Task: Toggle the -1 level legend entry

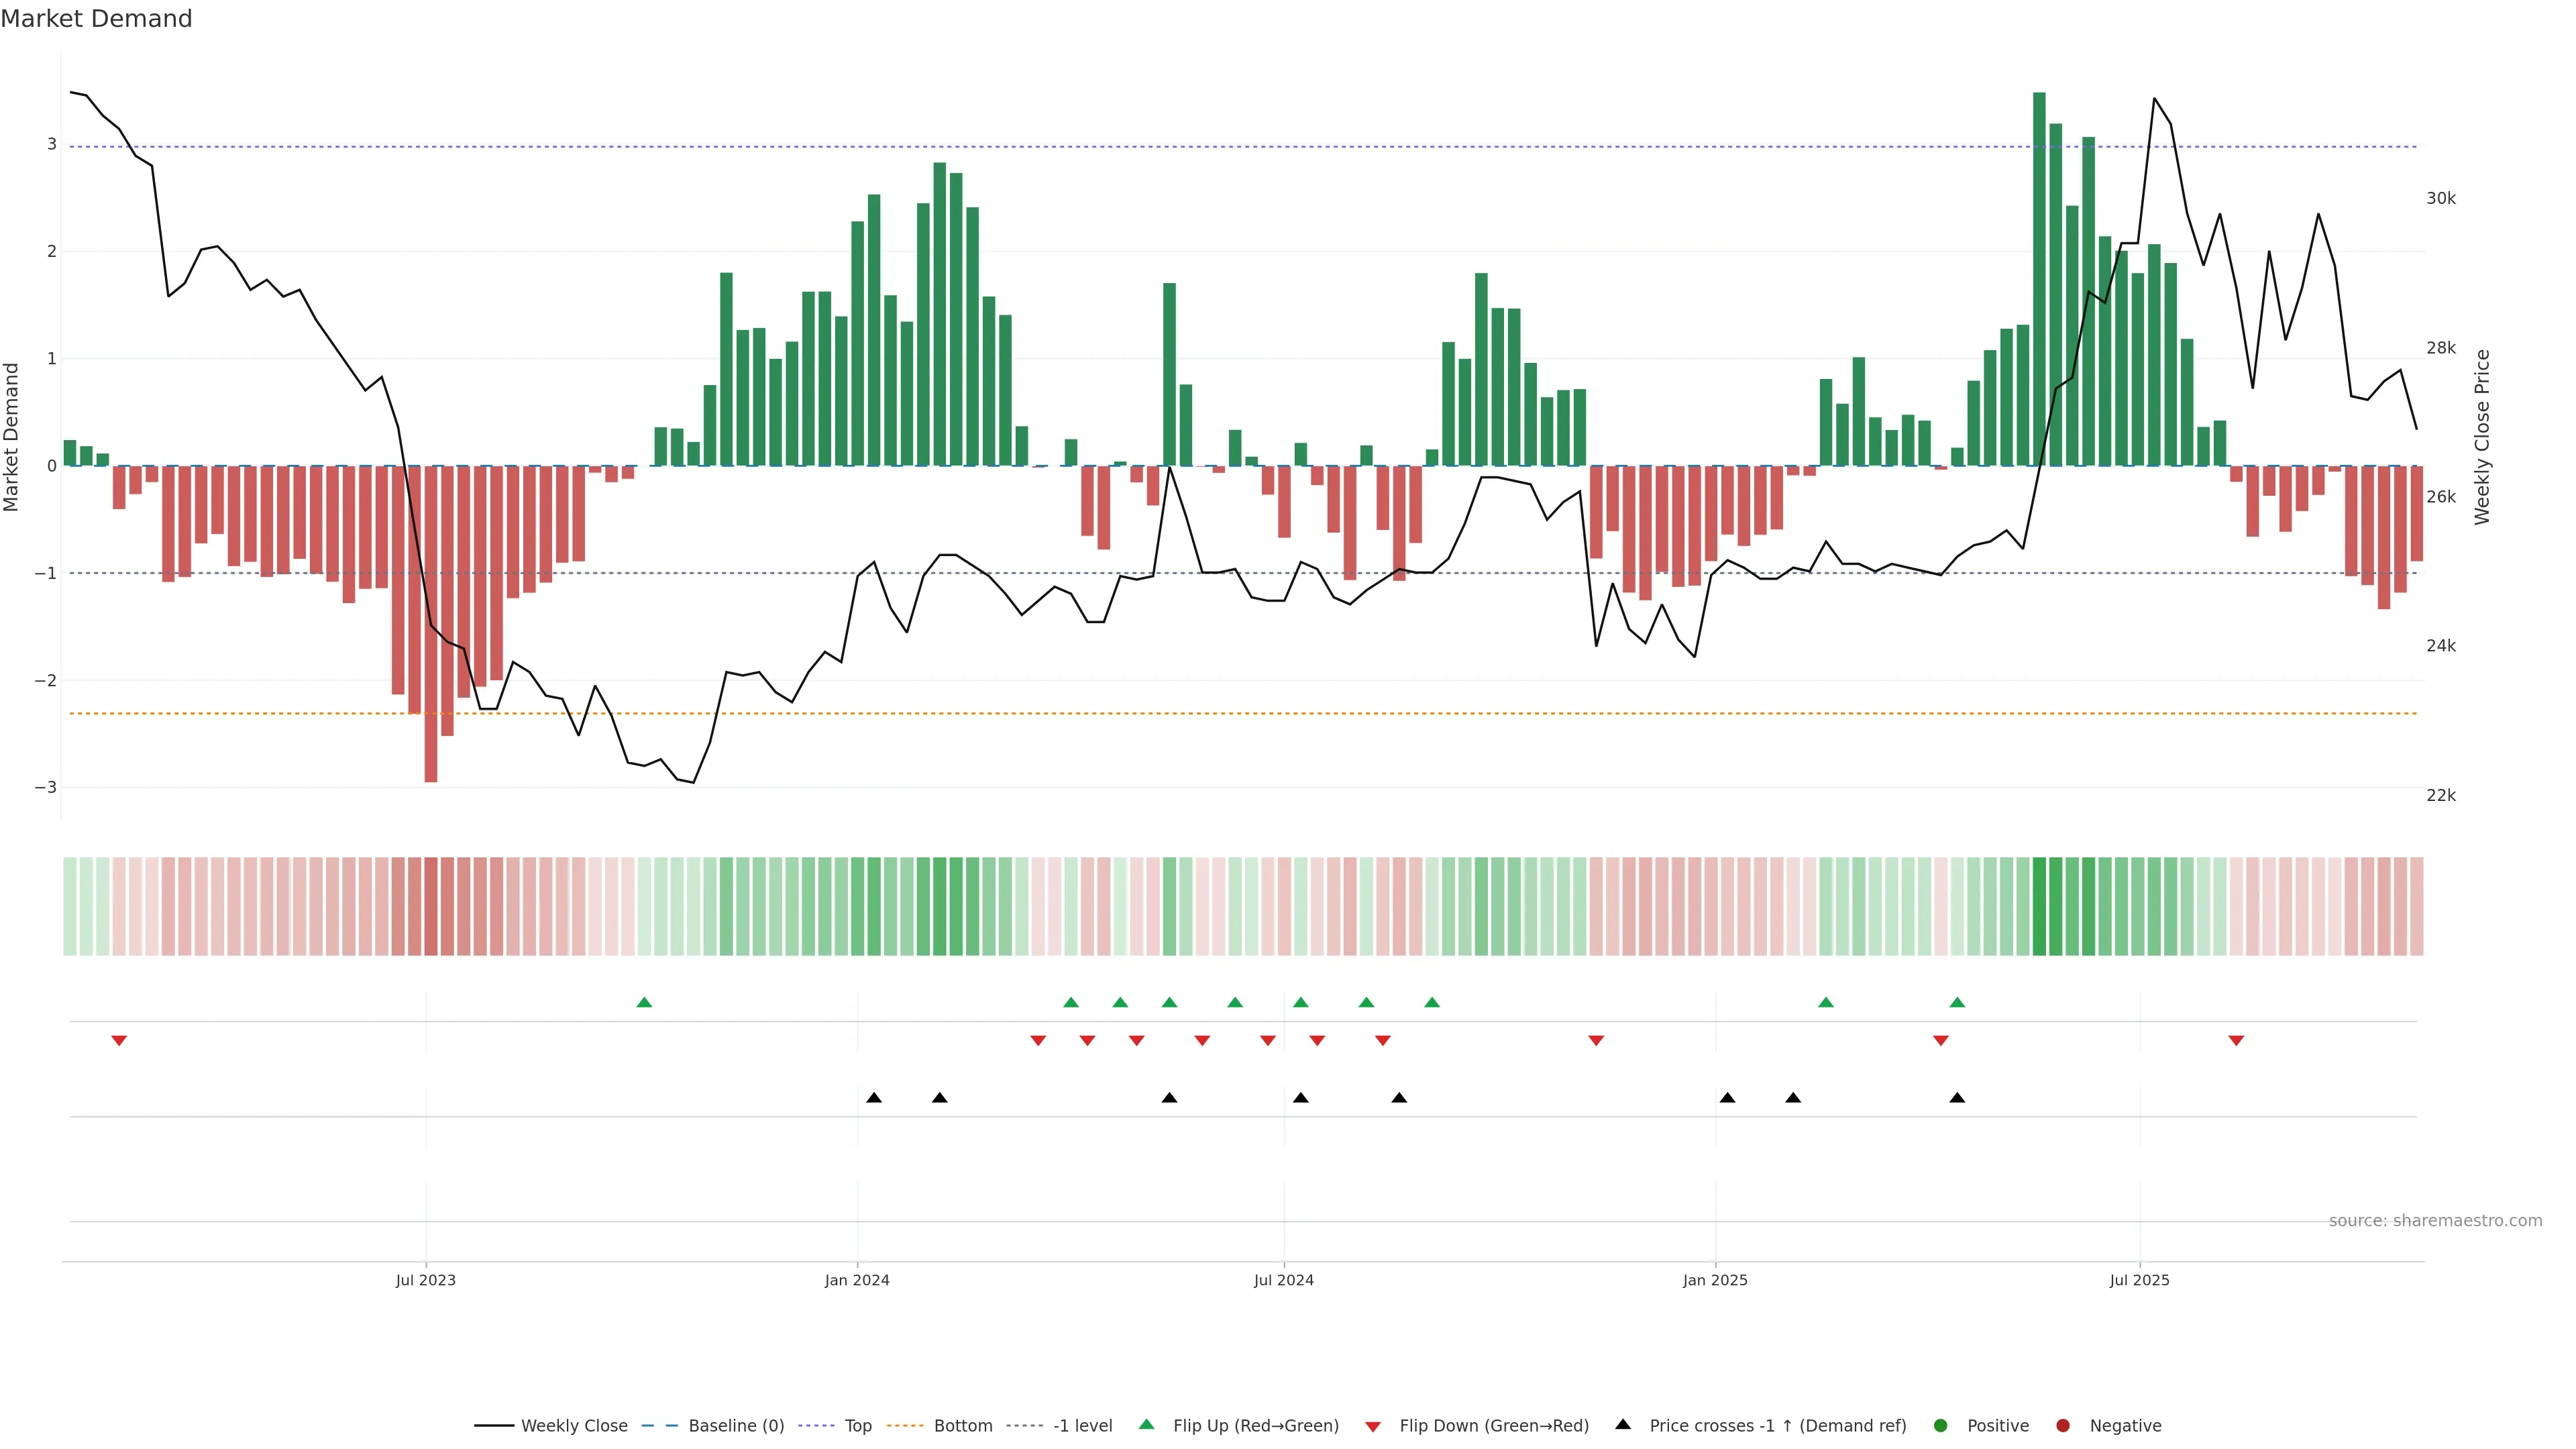Action: (1082, 1425)
